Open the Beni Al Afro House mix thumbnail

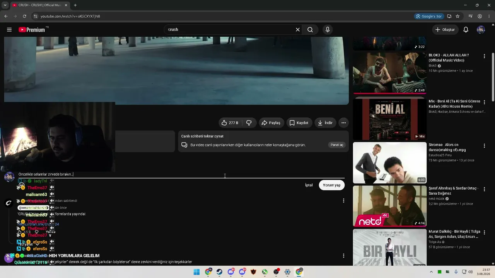390,119
